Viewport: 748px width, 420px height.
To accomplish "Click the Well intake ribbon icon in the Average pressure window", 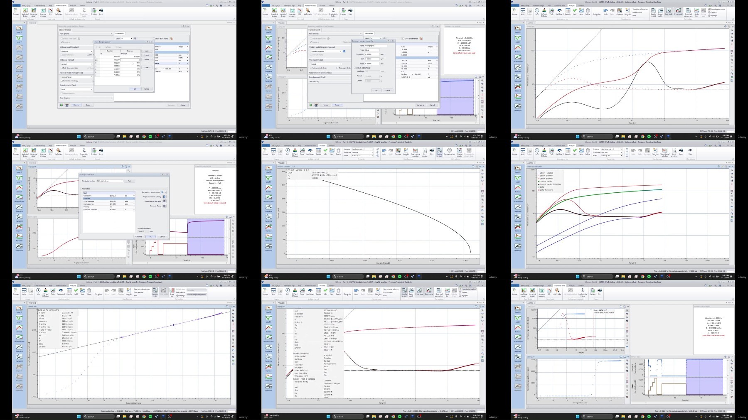I will 59,150.
